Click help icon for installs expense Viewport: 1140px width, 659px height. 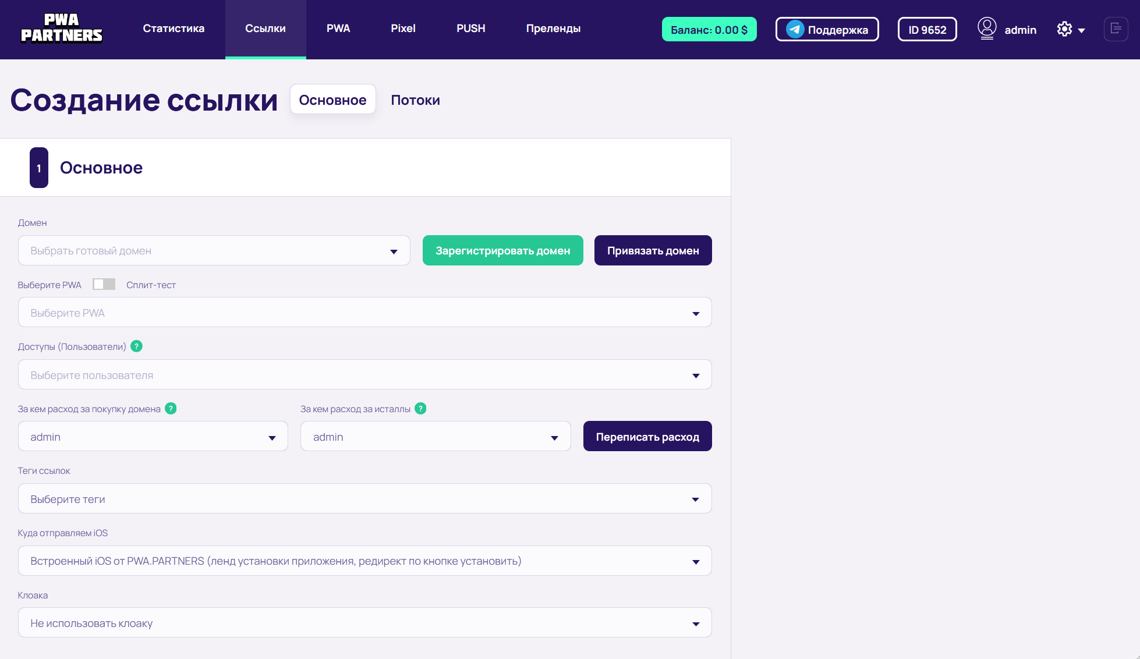(420, 409)
